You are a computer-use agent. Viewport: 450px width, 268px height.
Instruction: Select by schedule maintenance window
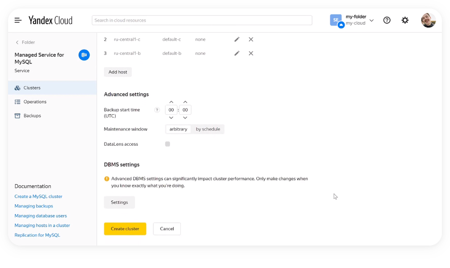[x=208, y=129]
